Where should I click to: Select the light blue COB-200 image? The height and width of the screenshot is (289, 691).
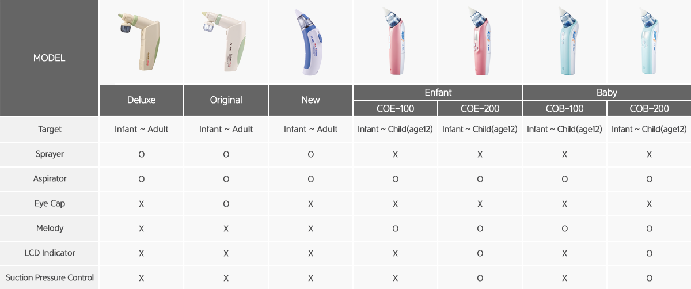click(x=649, y=42)
